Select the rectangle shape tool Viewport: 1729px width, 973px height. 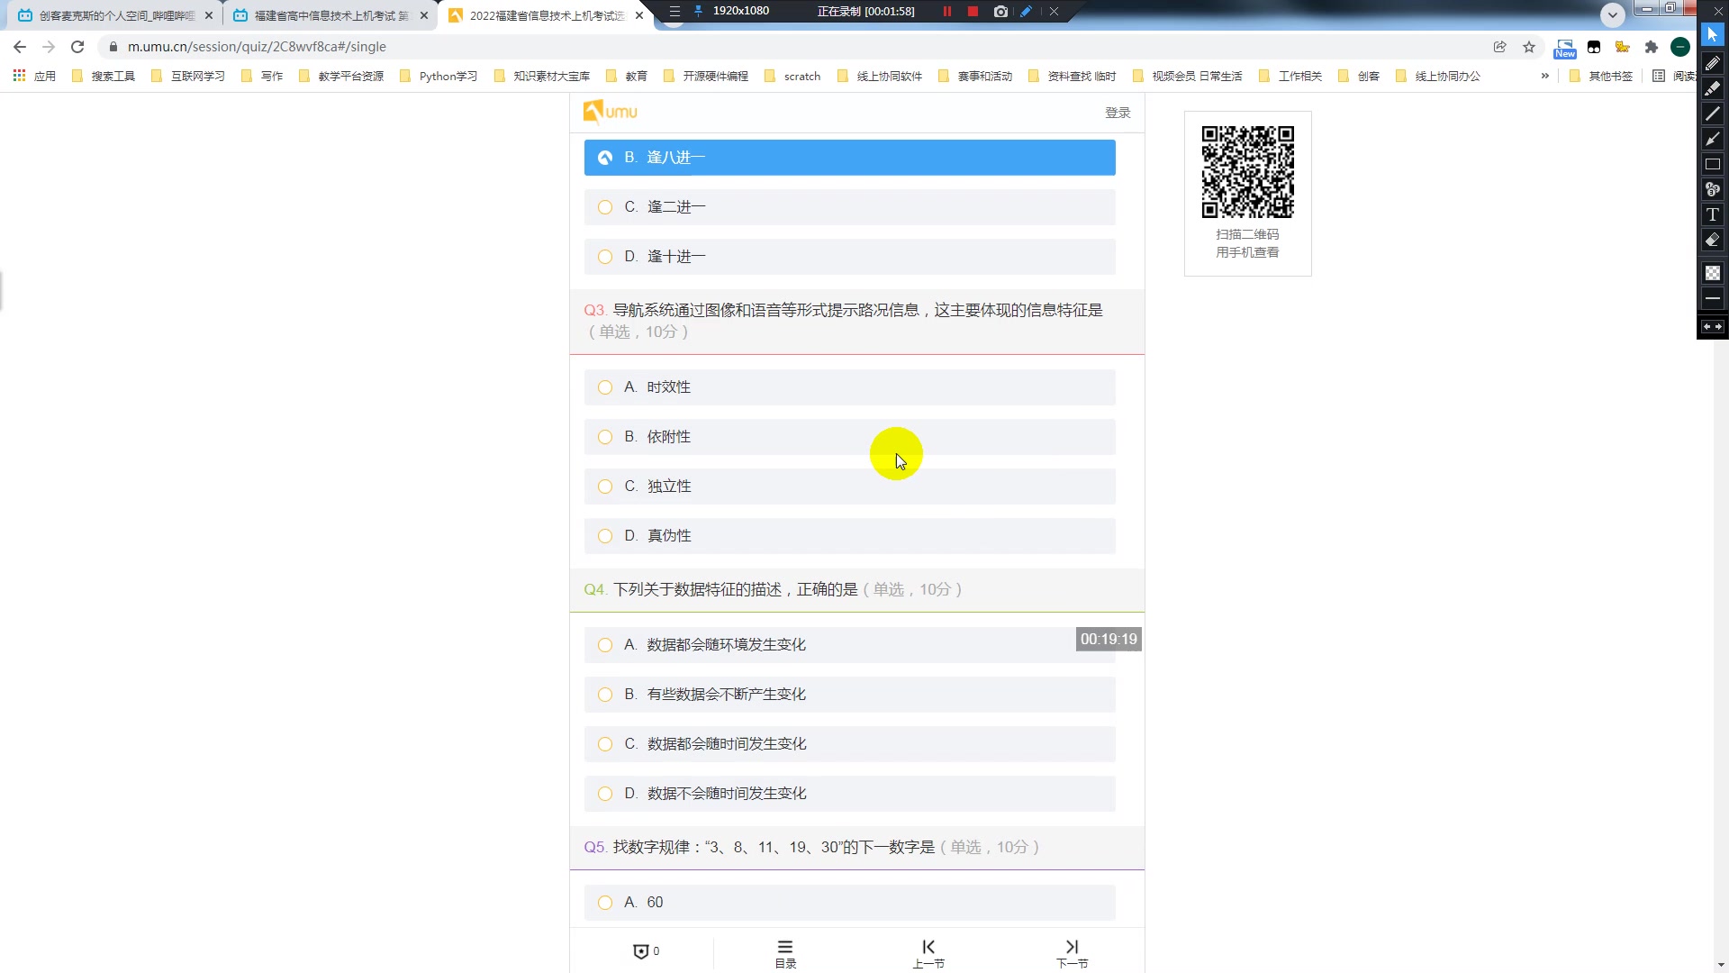tap(1712, 164)
